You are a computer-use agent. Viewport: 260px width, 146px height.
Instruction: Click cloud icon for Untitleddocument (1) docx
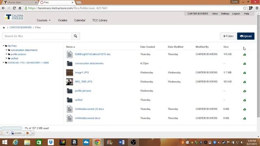(x=245, y=109)
